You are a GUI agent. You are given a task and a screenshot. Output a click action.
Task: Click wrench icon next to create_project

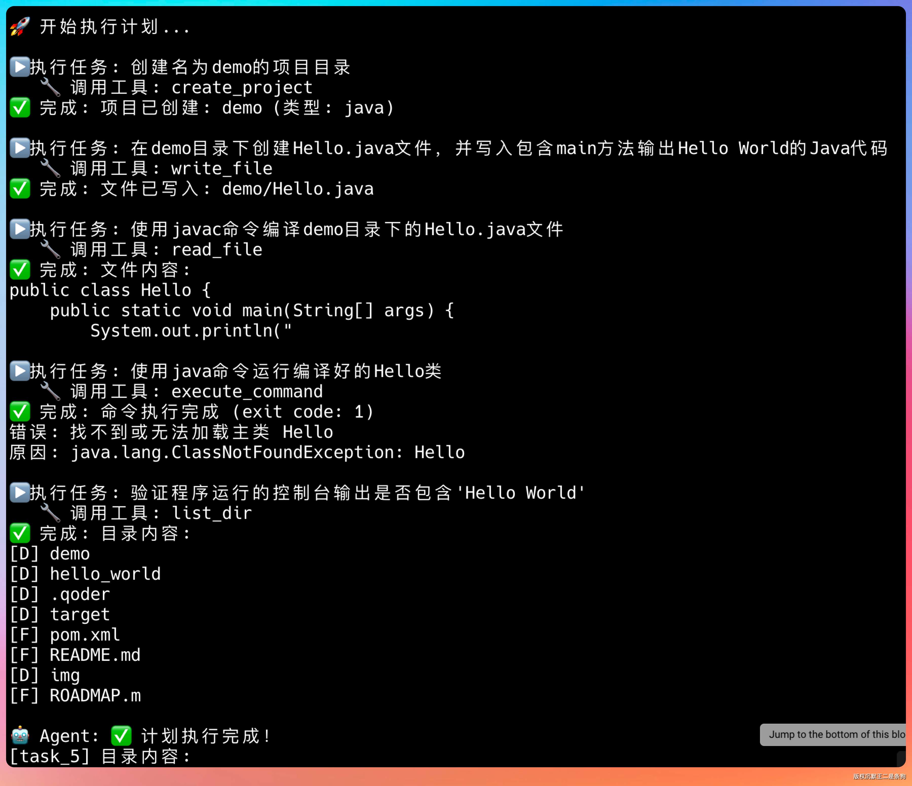click(50, 87)
